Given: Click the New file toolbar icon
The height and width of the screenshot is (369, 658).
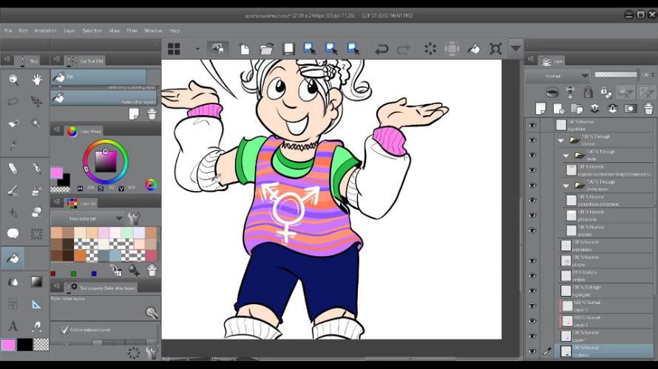Looking at the screenshot, I should pyautogui.click(x=244, y=49).
